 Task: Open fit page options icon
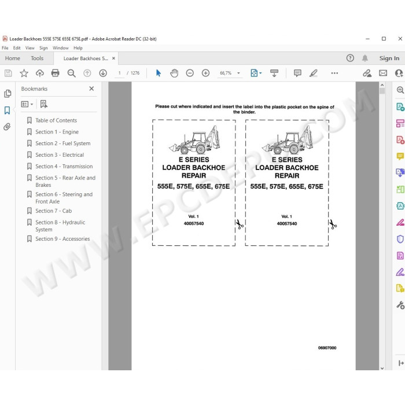(256, 73)
